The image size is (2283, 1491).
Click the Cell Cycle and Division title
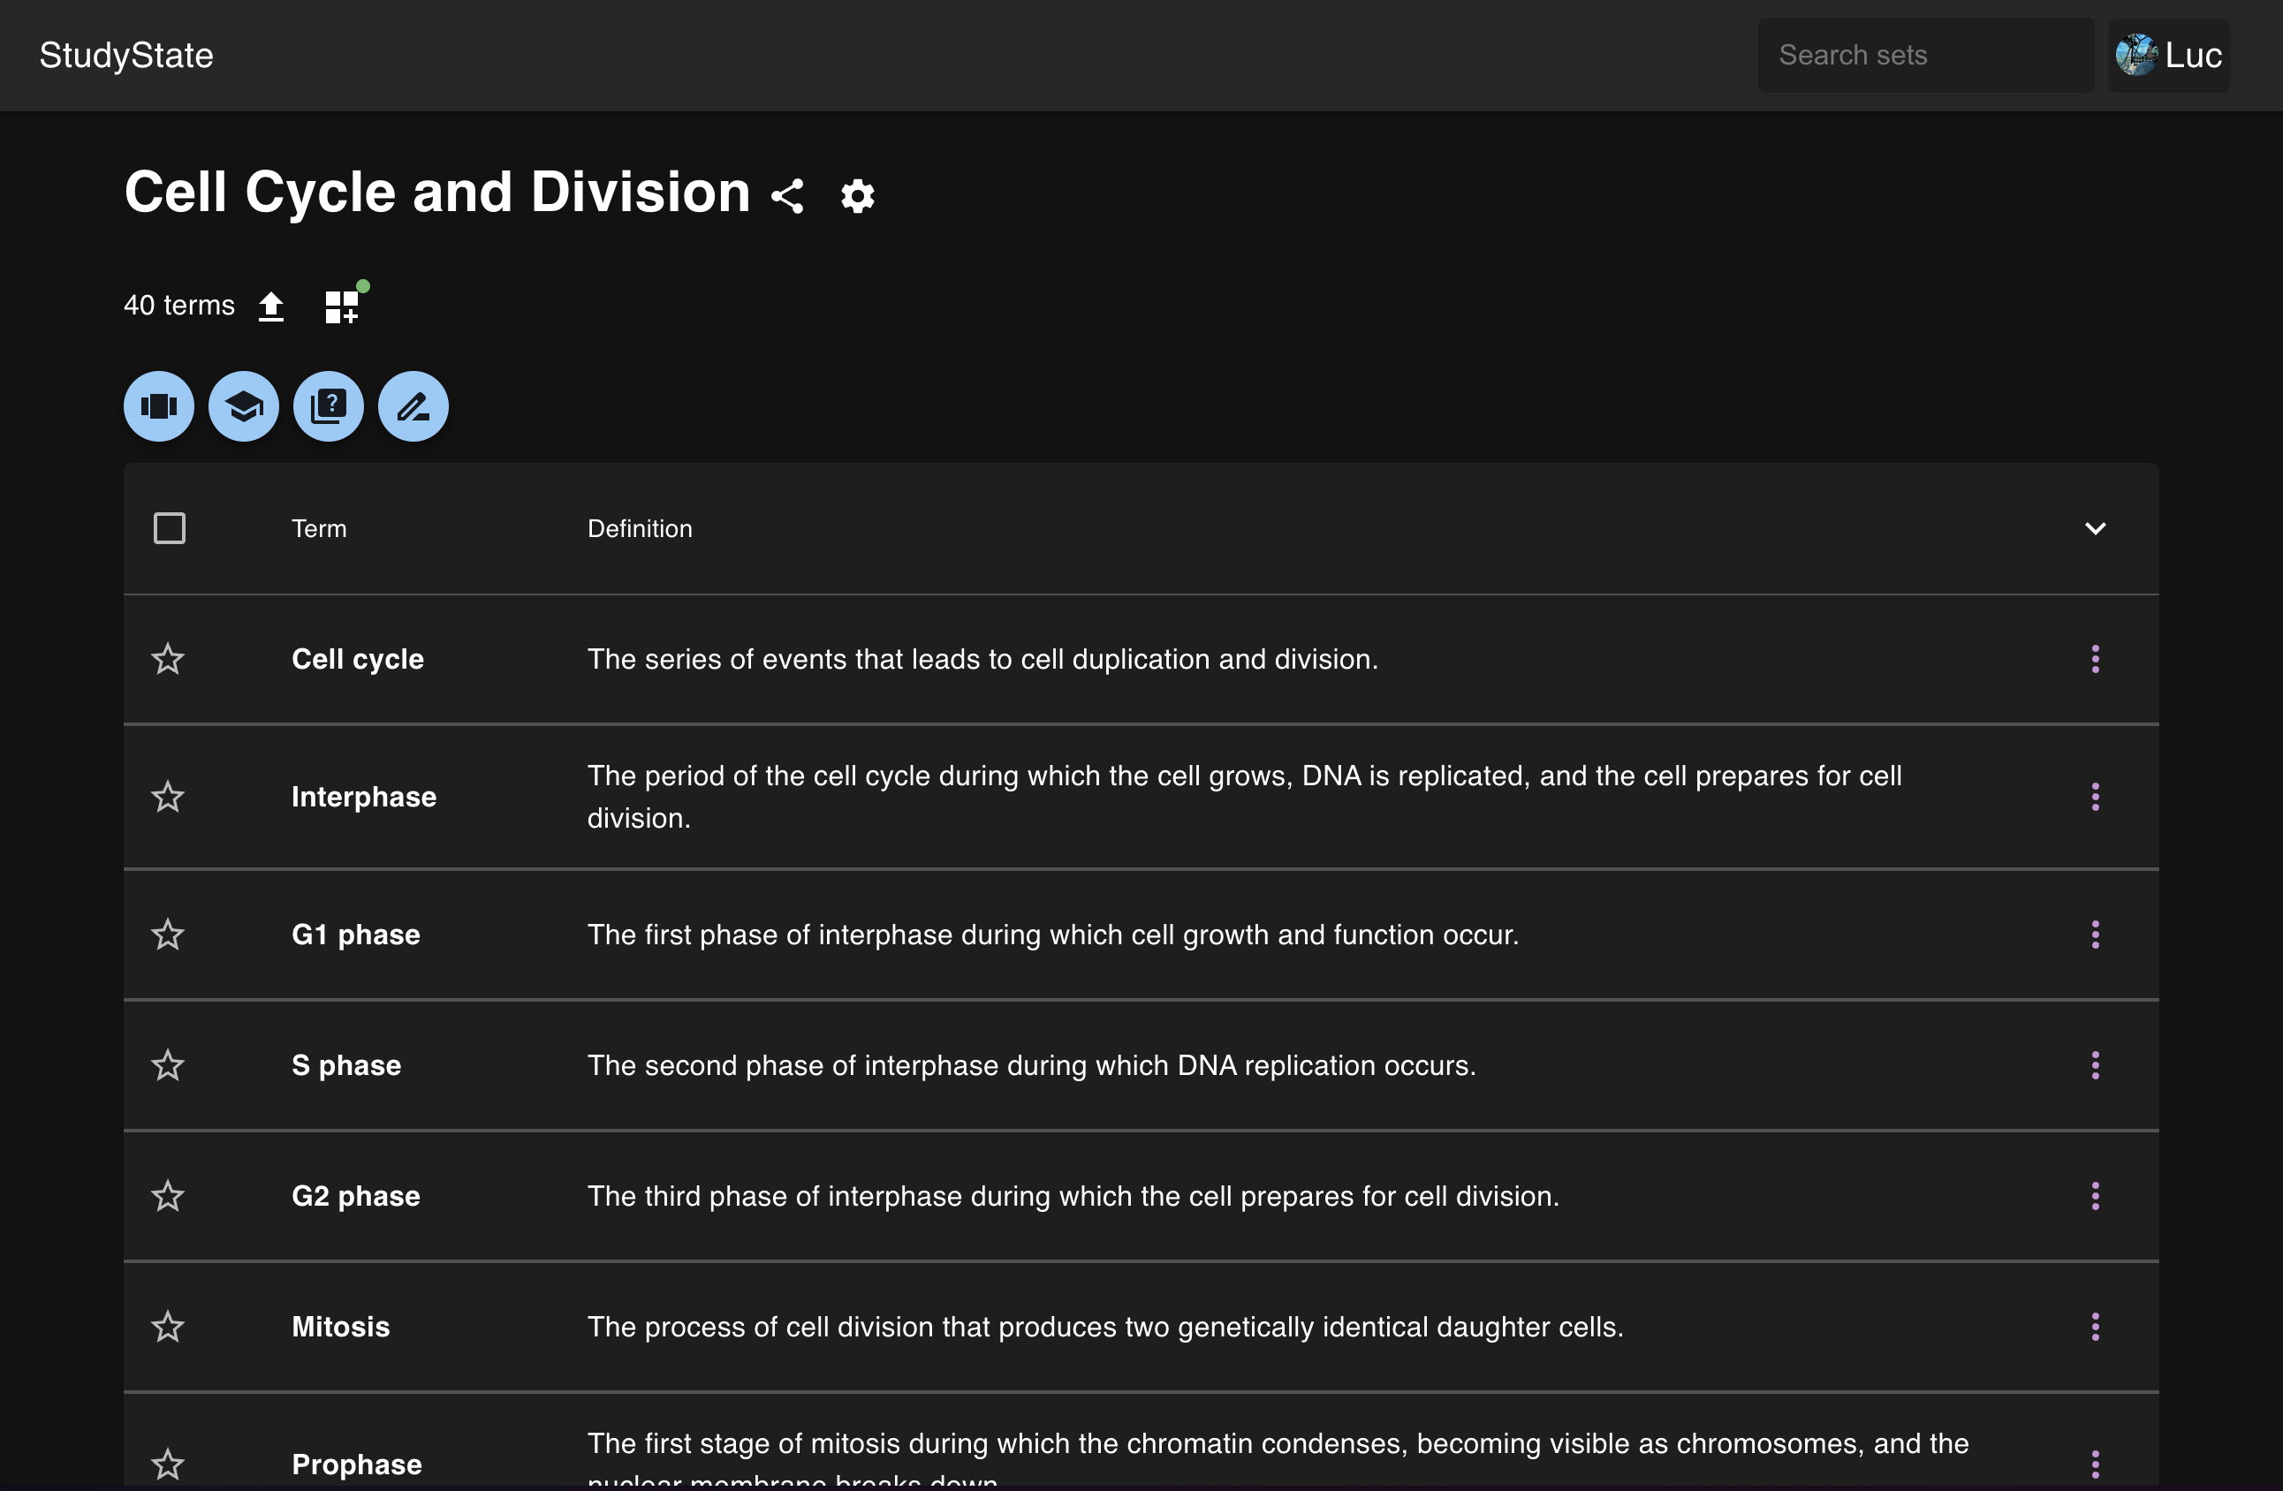point(436,193)
